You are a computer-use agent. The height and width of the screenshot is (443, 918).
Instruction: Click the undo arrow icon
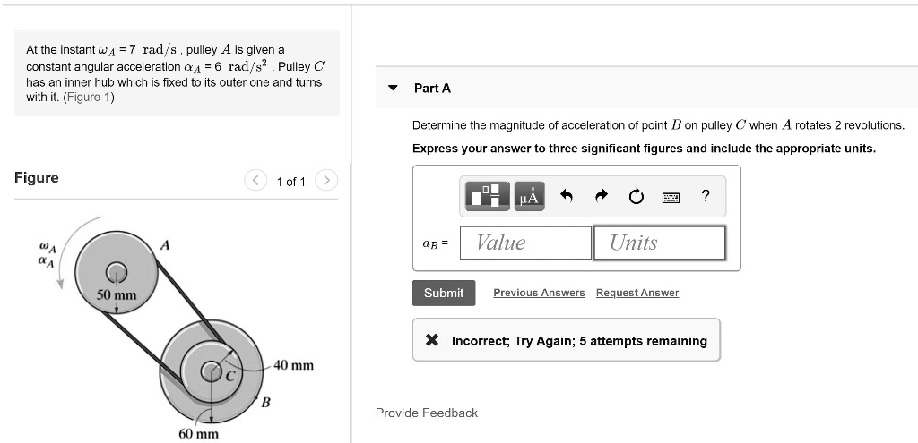point(566,196)
